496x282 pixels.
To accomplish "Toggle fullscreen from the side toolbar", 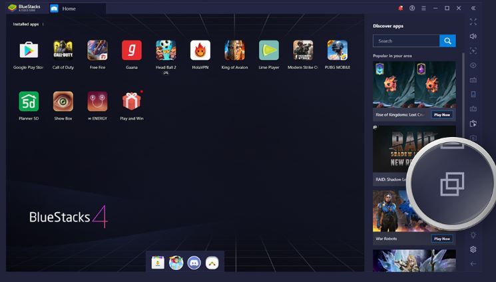I will [473, 22].
